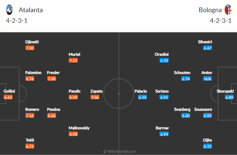The image size is (237, 155).
Task: Select Soriano's 6.95 rating badge
Action: pyautogui.click(x=164, y=97)
